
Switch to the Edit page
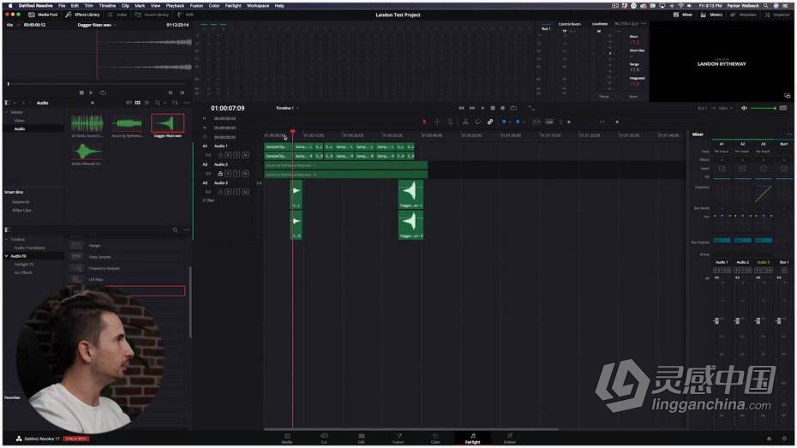362,439
